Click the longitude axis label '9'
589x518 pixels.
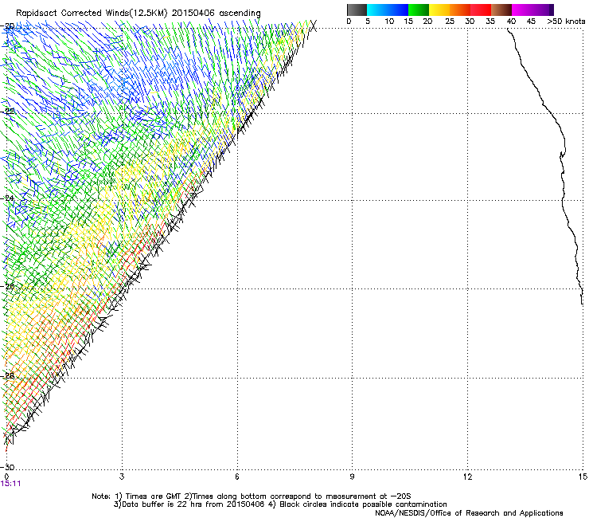click(x=352, y=477)
